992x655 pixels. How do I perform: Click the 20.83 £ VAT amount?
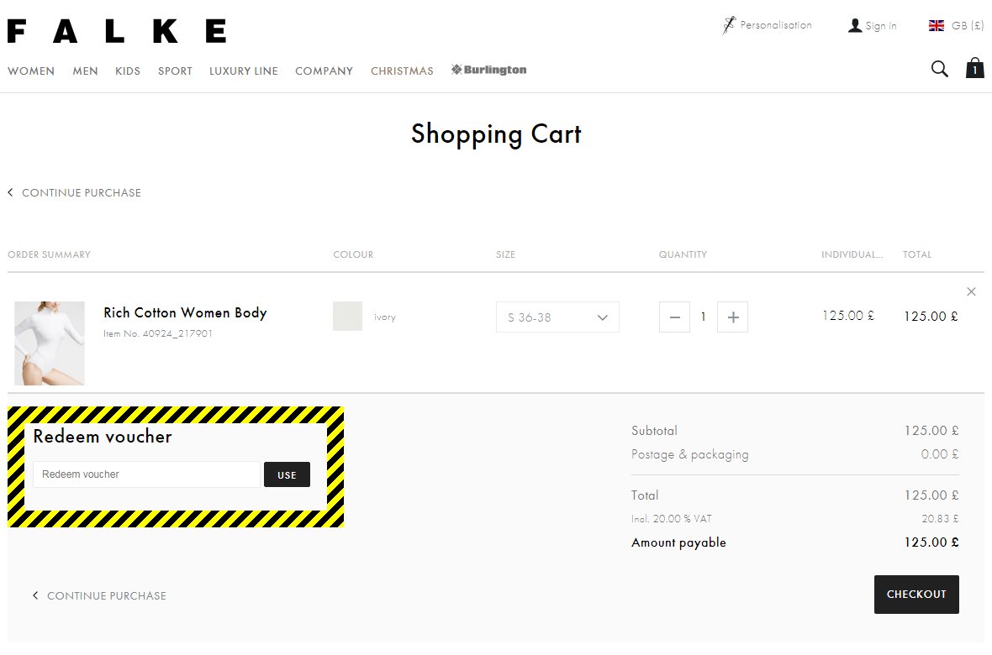(x=940, y=518)
